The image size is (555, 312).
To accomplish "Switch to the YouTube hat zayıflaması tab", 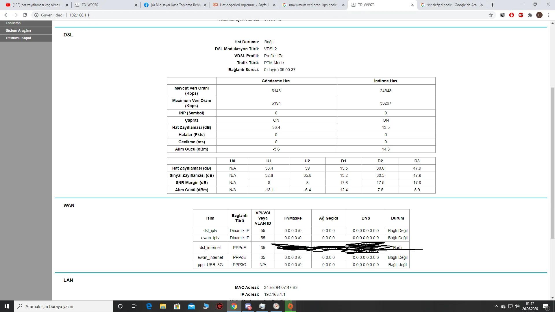I will [x=36, y=5].
